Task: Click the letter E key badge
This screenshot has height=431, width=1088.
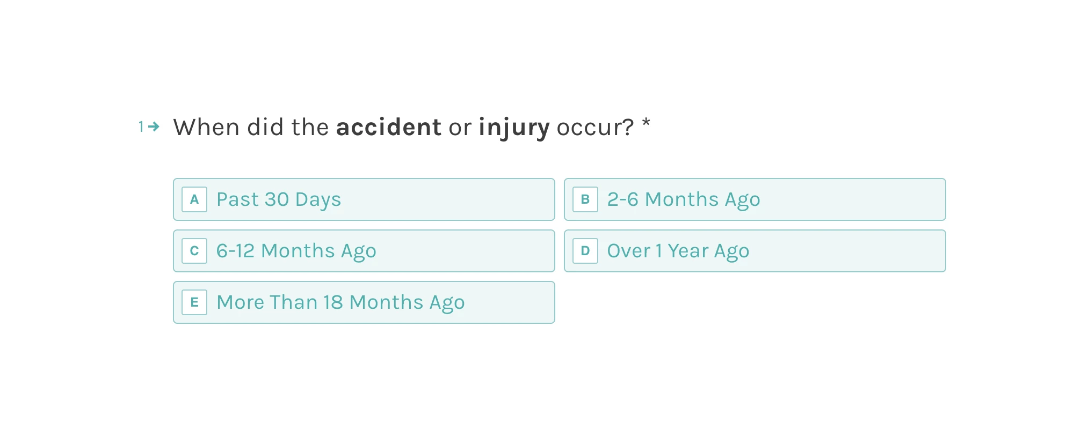Action: 194,302
